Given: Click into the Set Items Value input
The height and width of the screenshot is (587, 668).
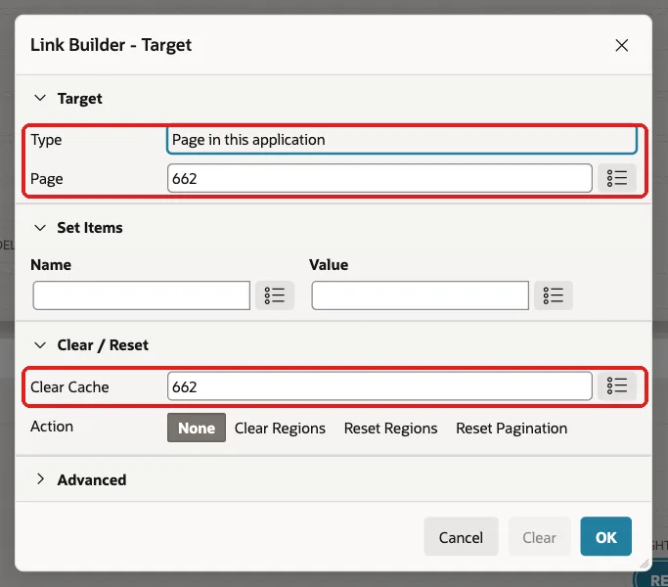Looking at the screenshot, I should (x=420, y=295).
